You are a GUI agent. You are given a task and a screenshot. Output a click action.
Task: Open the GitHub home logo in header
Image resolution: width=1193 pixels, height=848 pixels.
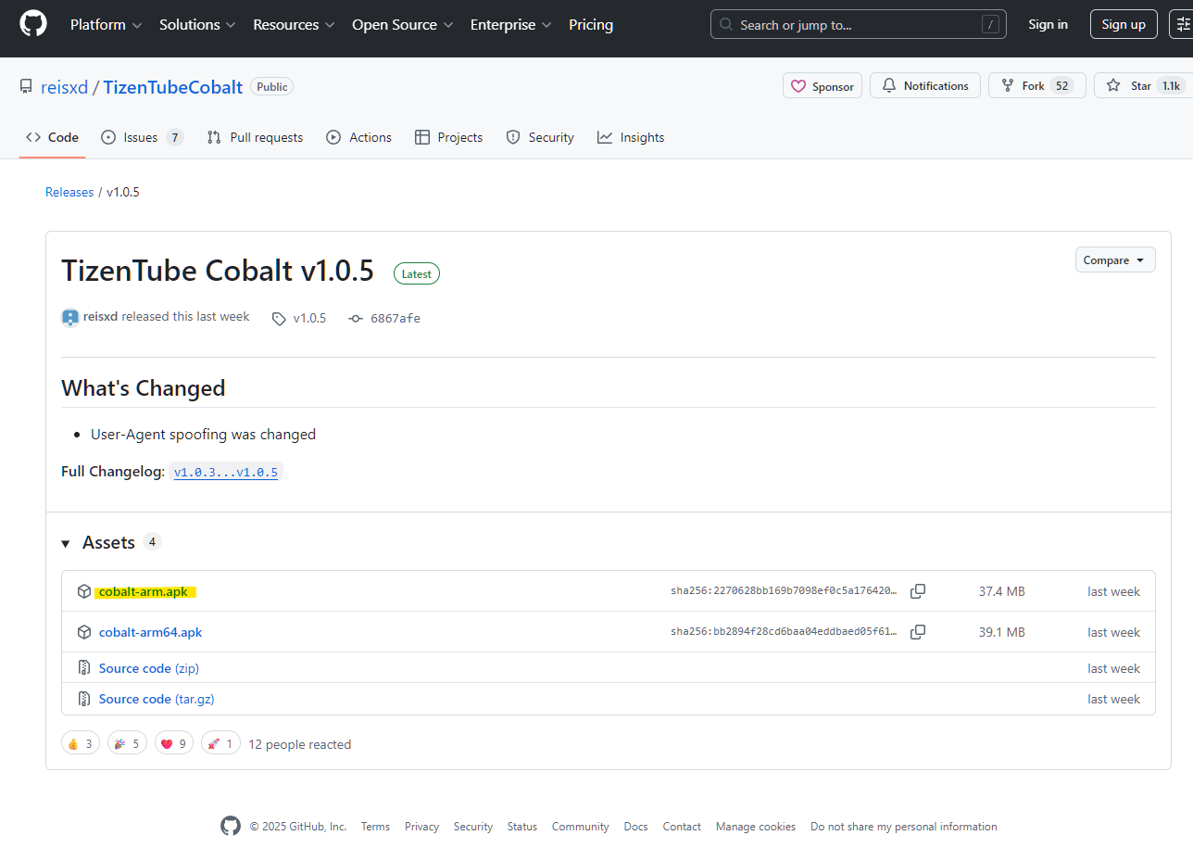point(33,24)
